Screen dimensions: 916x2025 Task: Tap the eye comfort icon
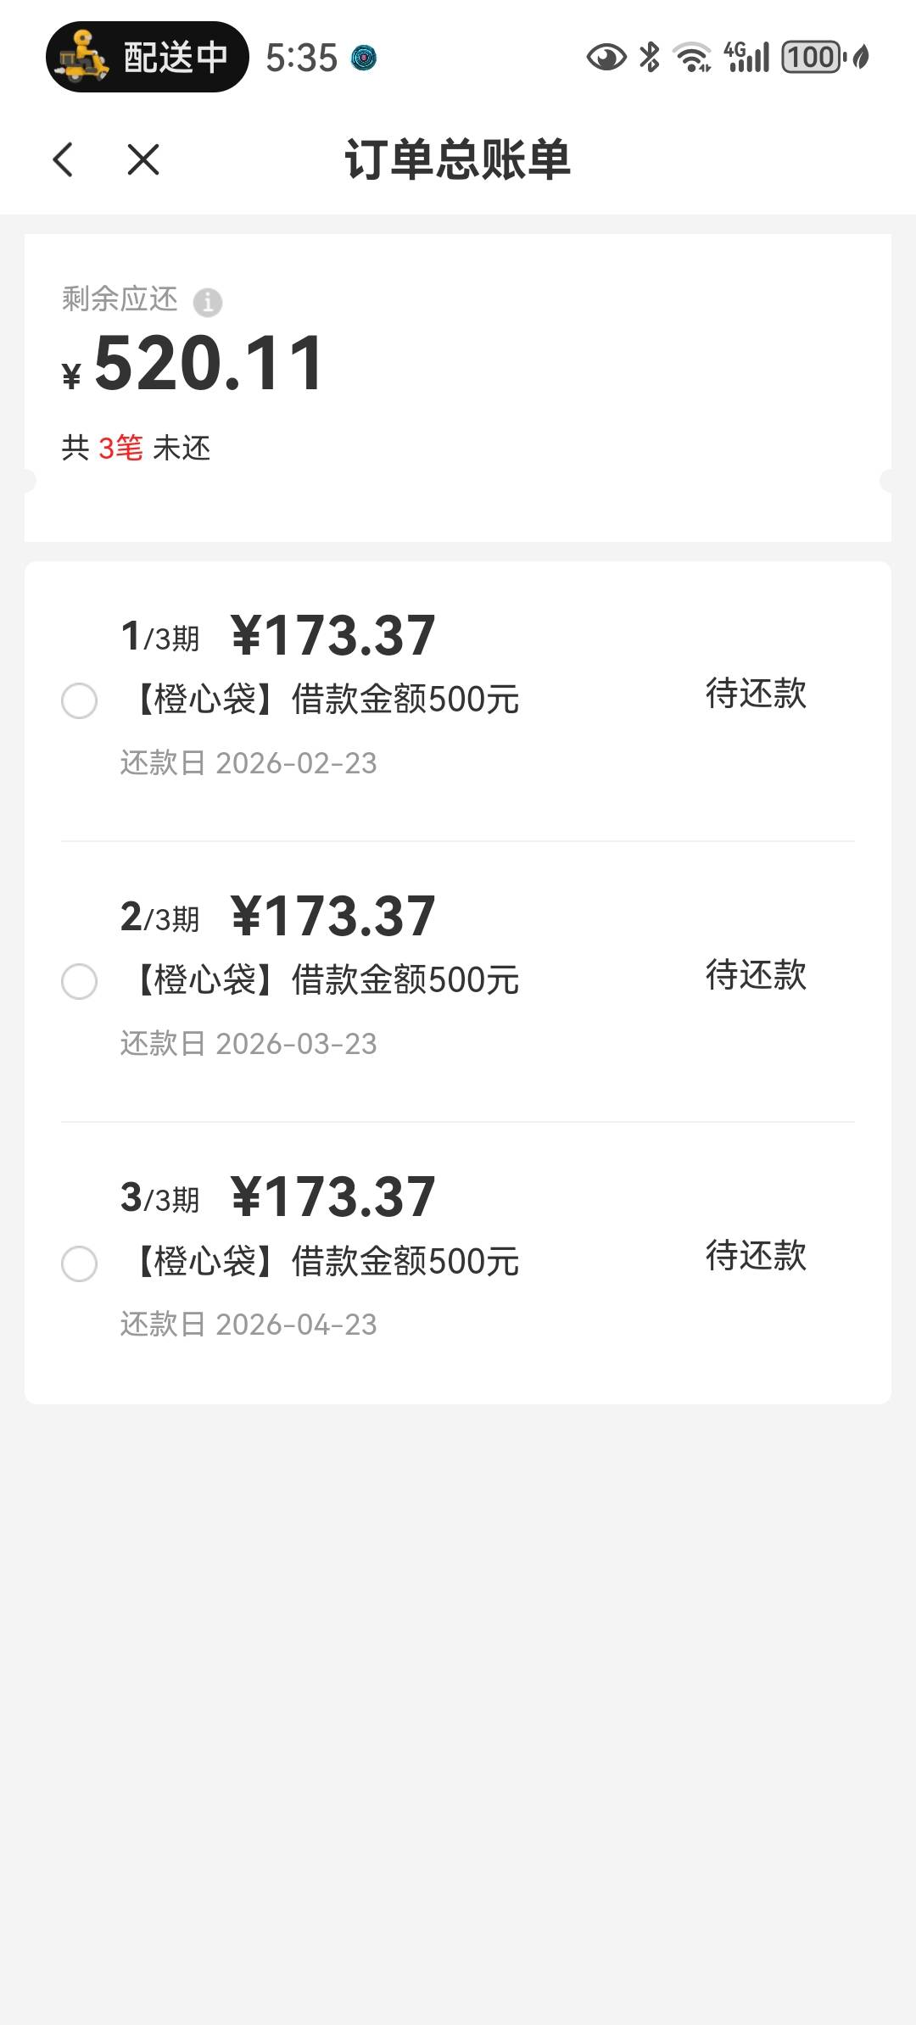coord(606,58)
